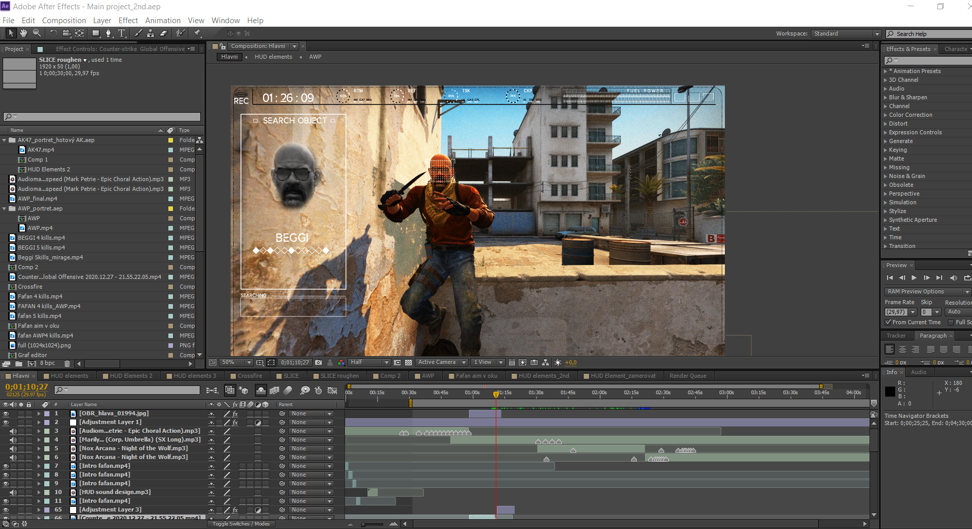Select the Horizontal Type tool

(121, 33)
